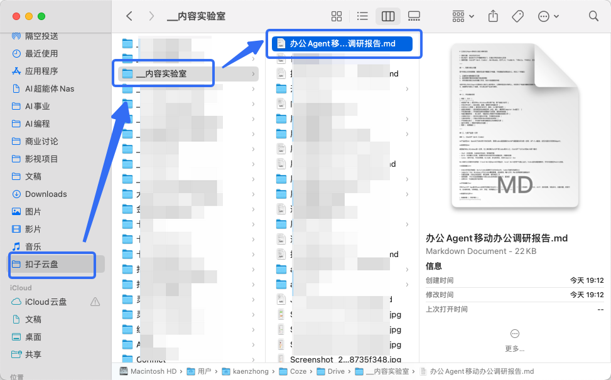
Task: Go back with the left chevron button
Action: (x=129, y=16)
